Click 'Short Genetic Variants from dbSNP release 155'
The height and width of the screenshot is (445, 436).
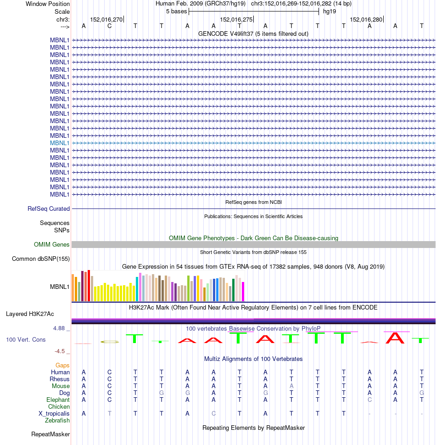tap(253, 252)
